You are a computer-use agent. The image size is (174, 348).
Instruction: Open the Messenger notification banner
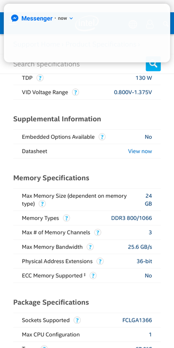[x=87, y=33]
